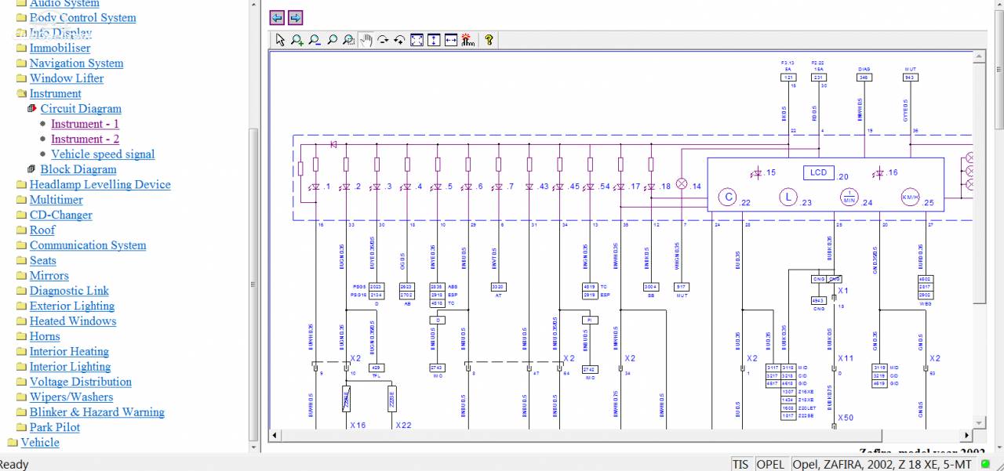Image resolution: width=1004 pixels, height=471 pixels.
Task: Rotate diagram with the curved arrow minus icon
Action: click(383, 40)
